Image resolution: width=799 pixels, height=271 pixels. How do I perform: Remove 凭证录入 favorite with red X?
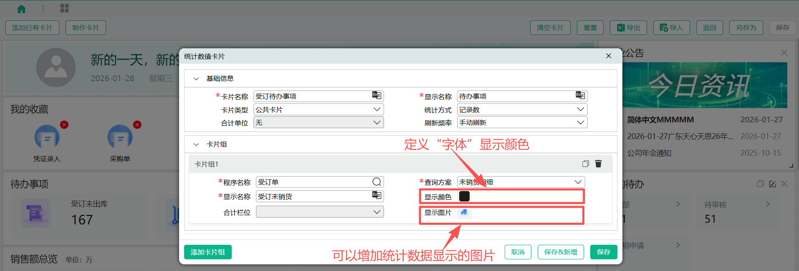point(64,124)
